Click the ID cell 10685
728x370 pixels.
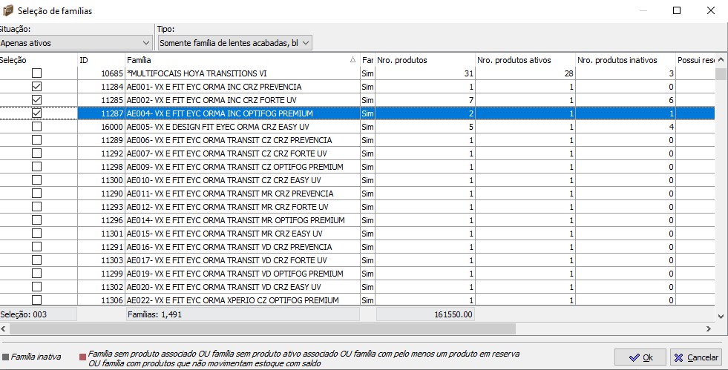click(101, 73)
